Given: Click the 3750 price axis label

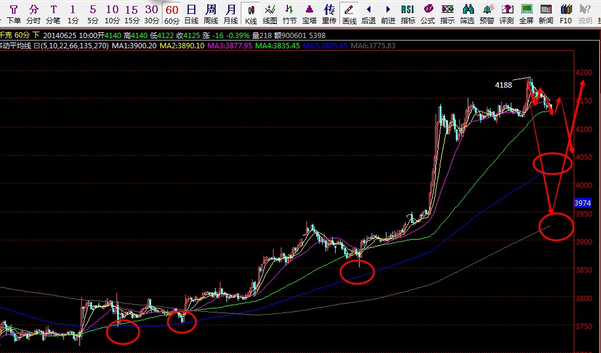Looking at the screenshot, I should (x=584, y=326).
